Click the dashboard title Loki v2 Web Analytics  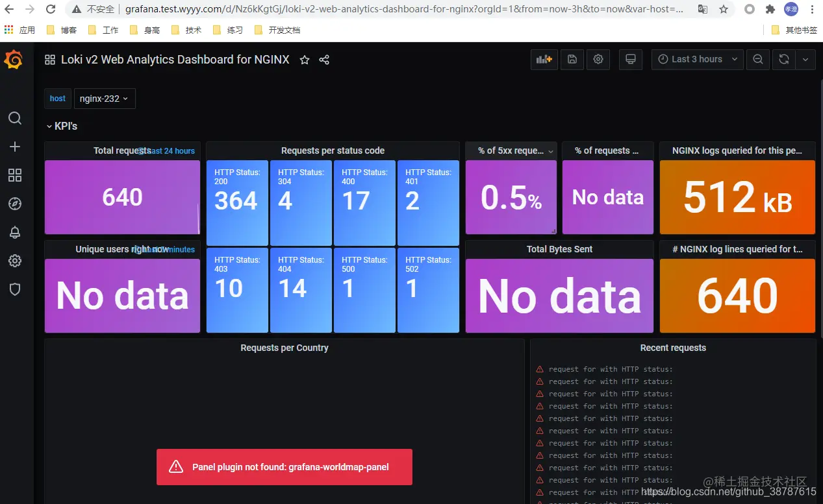tap(175, 60)
